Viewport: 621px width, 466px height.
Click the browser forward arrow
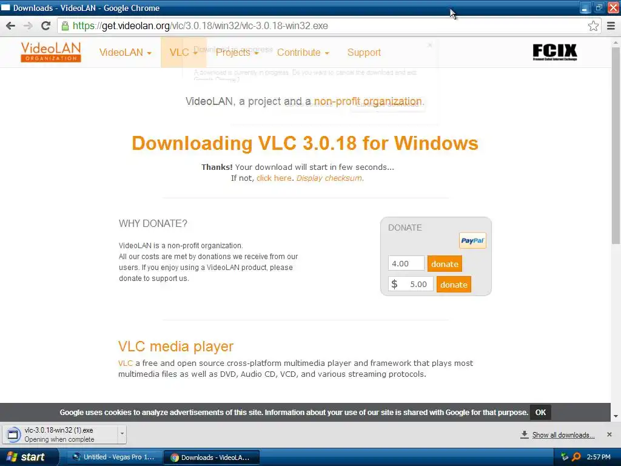tap(28, 25)
